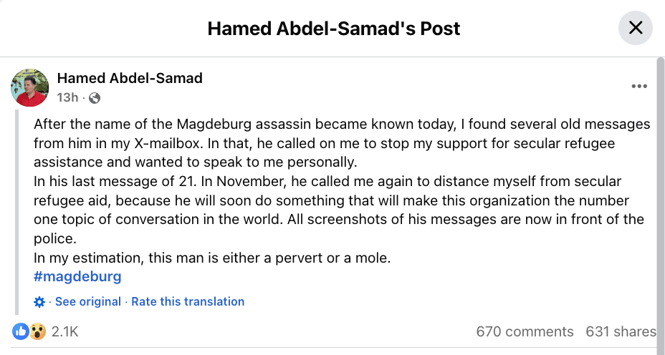
Task: Click See original to show untranslated post
Action: pos(88,302)
